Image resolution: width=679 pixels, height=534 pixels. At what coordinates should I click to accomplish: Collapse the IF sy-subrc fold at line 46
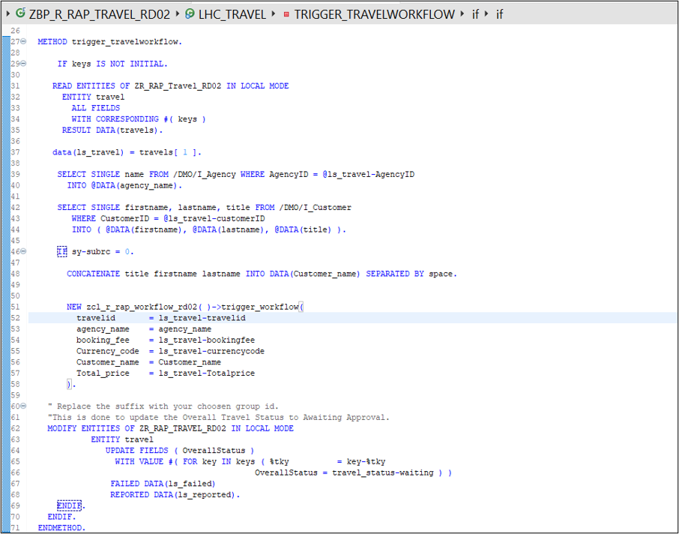23,251
